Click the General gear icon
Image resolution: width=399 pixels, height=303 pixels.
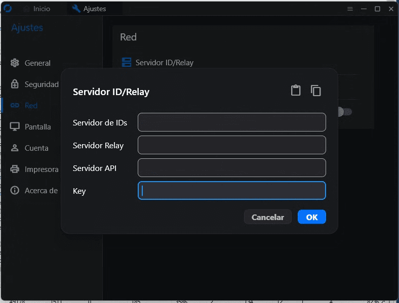(x=15, y=63)
